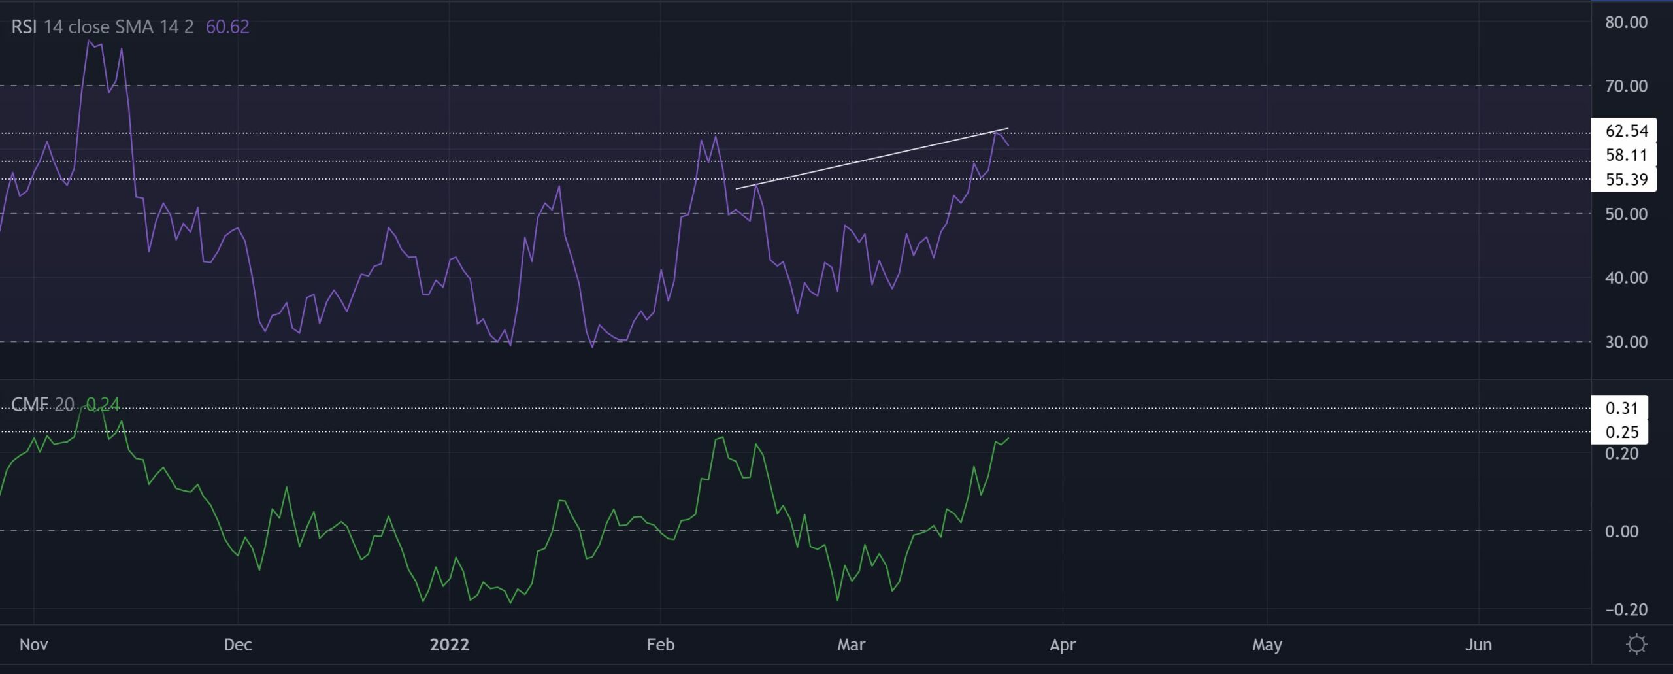Image resolution: width=1673 pixels, height=674 pixels.
Task: Select the 62.54 RSI price label
Action: tap(1627, 131)
